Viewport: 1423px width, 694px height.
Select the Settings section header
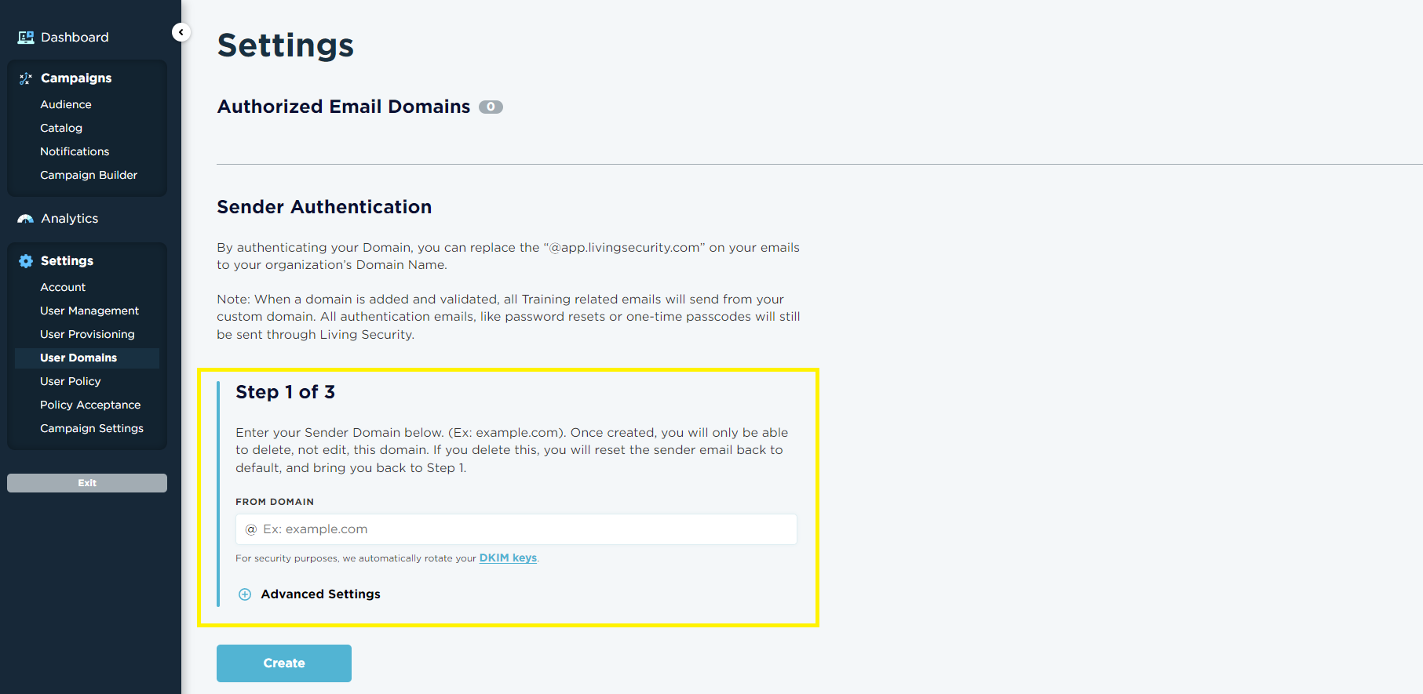coord(67,261)
